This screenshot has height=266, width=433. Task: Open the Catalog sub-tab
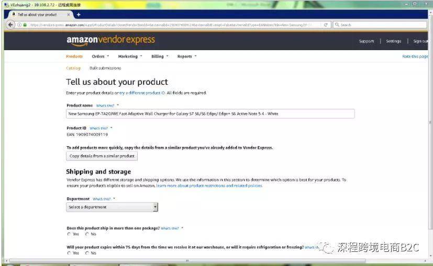[x=73, y=68]
